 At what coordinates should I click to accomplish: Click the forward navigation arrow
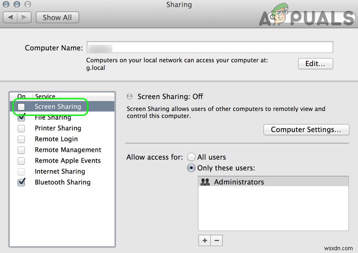coord(24,17)
